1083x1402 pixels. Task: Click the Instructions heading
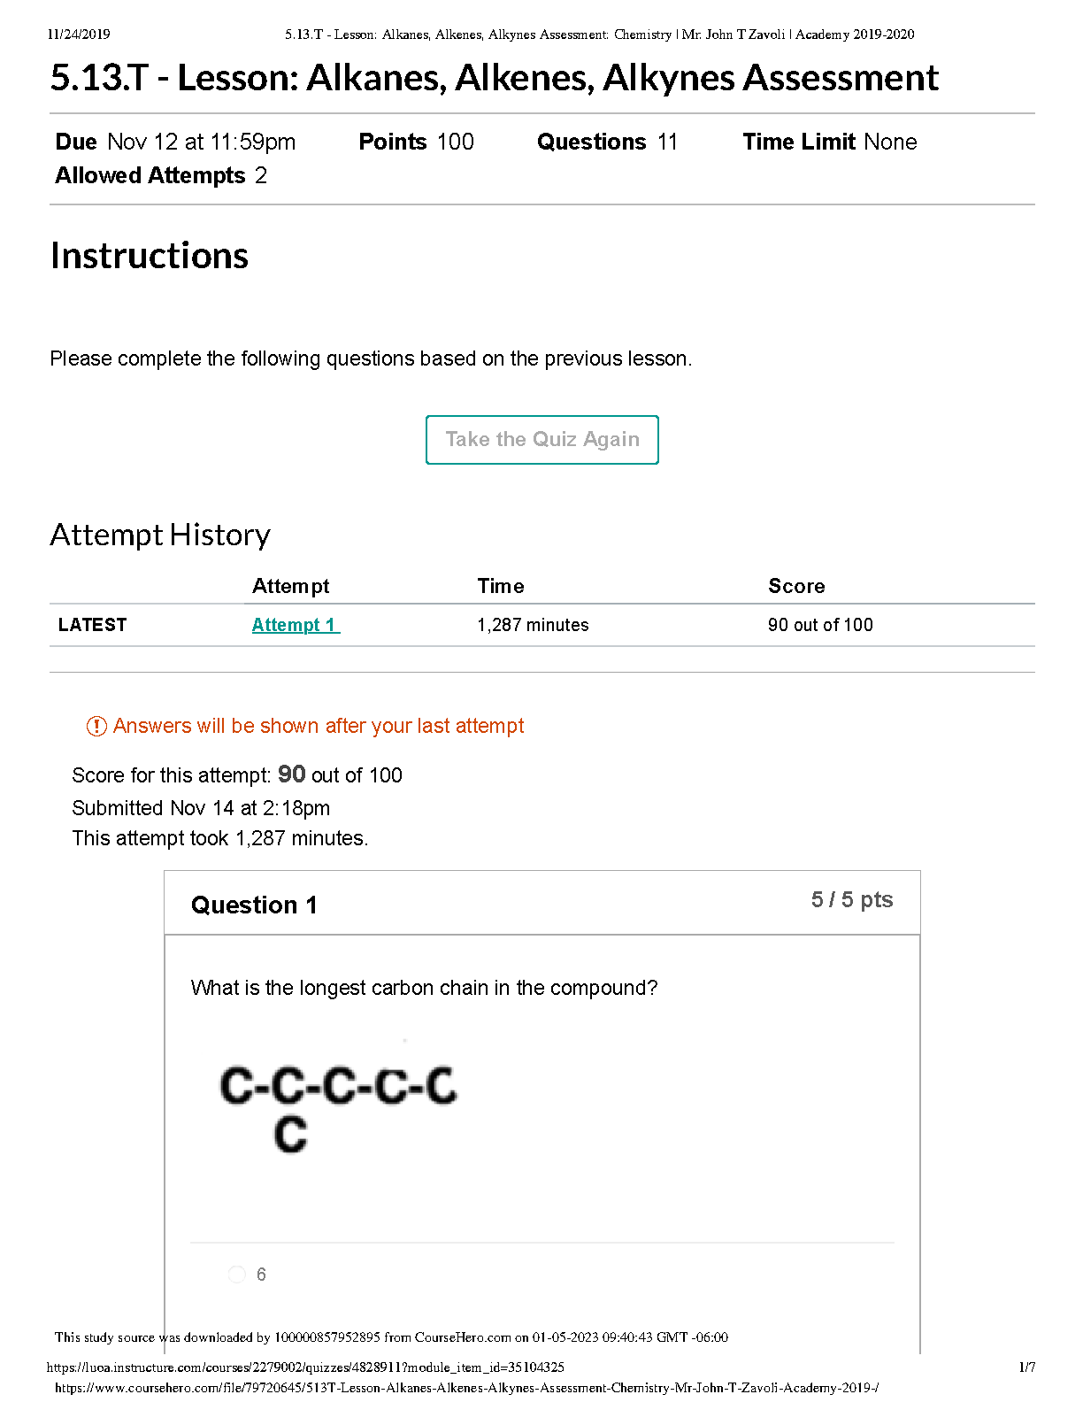[x=150, y=256]
